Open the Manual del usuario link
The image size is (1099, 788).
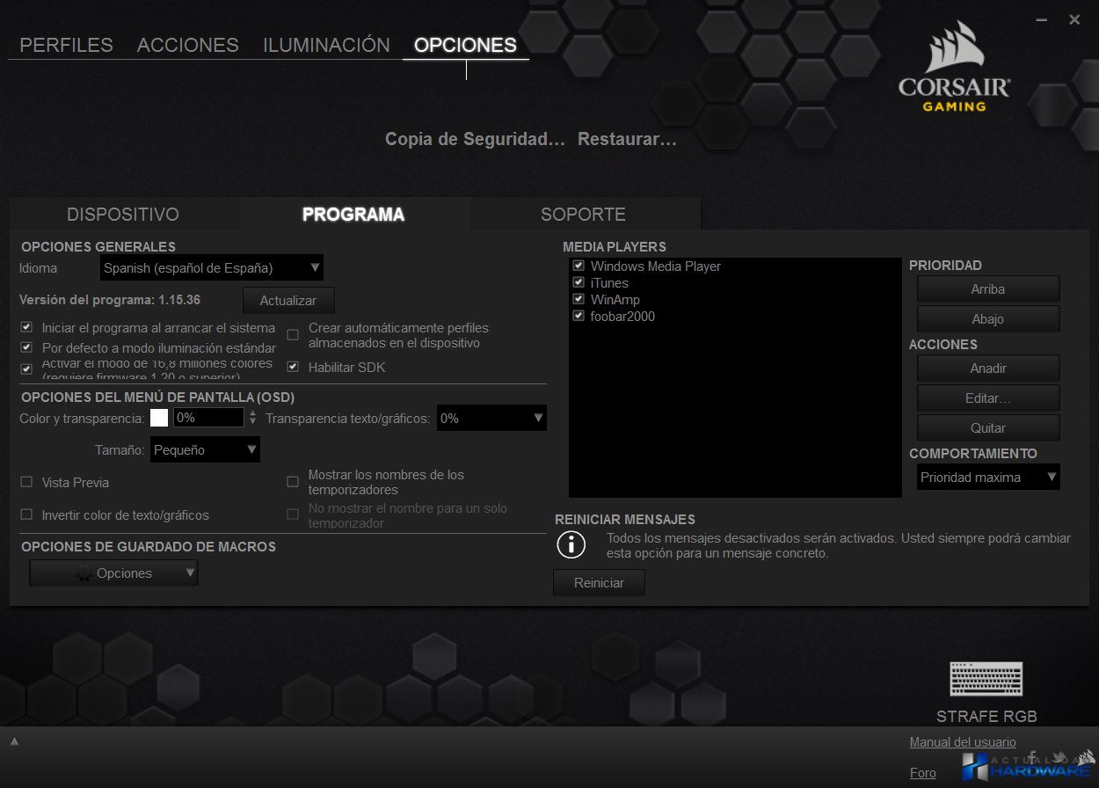pos(963,742)
